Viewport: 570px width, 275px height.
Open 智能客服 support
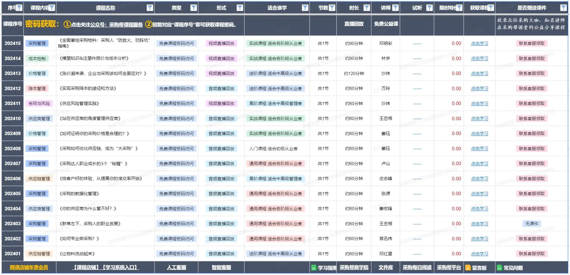click(x=221, y=268)
